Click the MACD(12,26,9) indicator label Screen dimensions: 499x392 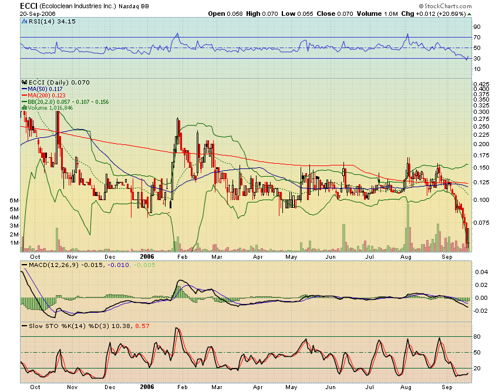(53, 265)
